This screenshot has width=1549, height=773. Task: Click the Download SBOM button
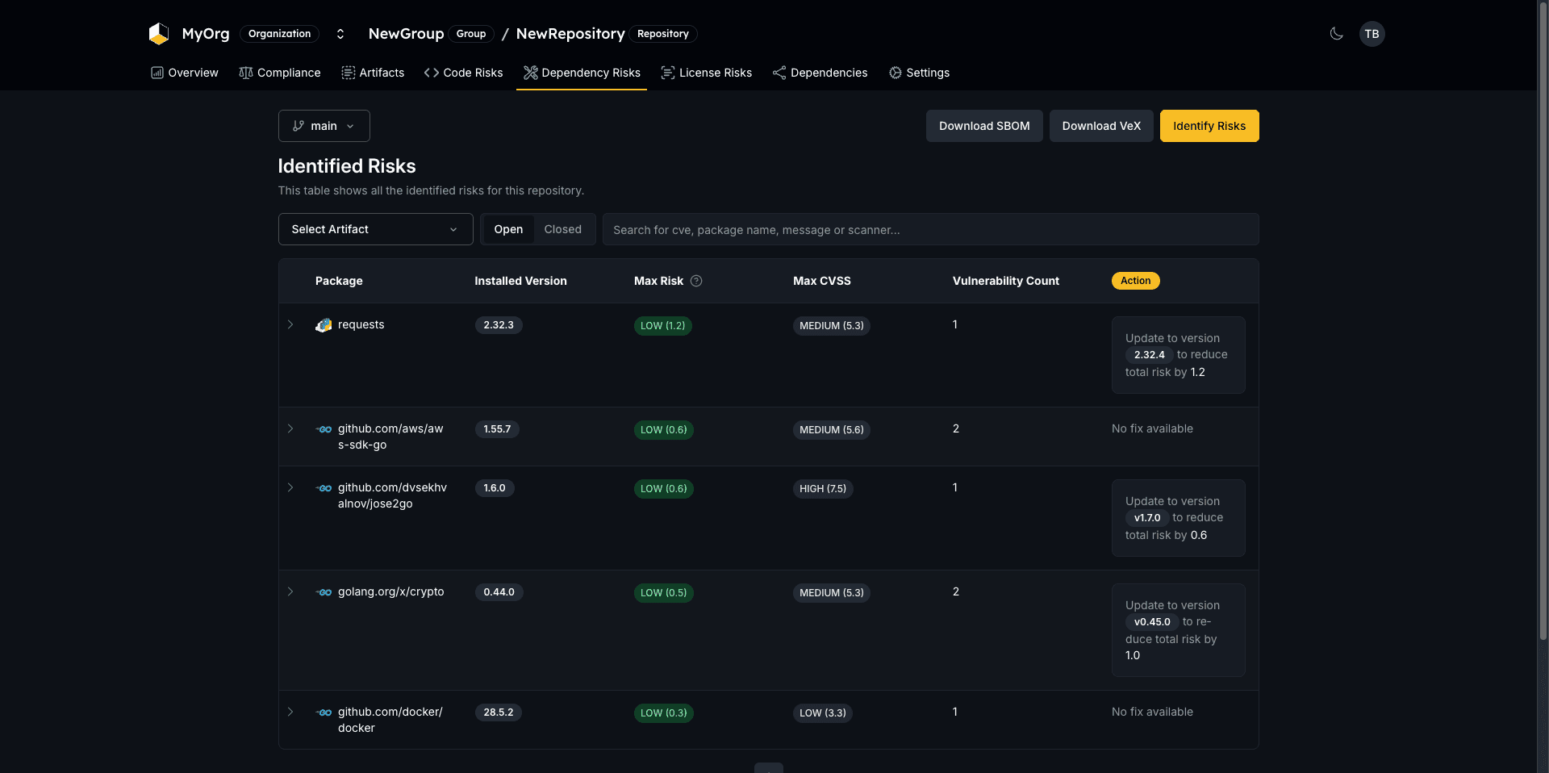[x=983, y=126]
